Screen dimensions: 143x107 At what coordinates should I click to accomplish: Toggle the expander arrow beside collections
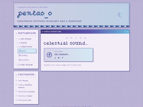17,47
